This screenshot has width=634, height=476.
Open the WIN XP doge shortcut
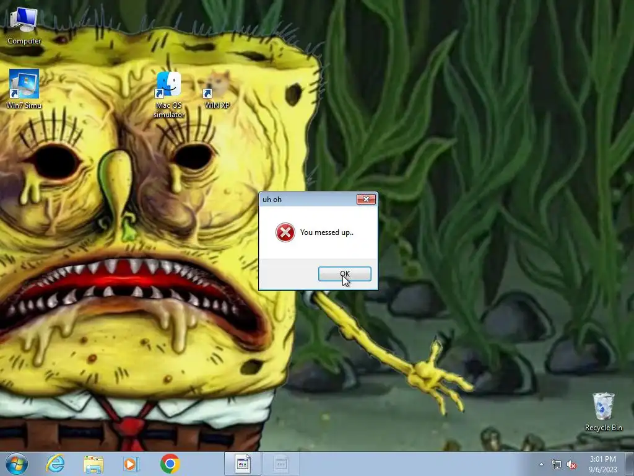coord(217,89)
